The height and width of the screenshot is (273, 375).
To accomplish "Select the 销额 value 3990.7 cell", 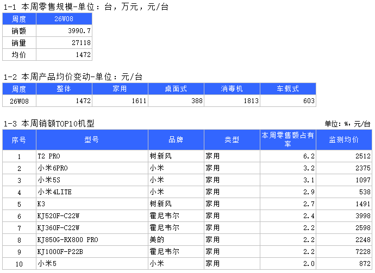I will [x=64, y=31].
